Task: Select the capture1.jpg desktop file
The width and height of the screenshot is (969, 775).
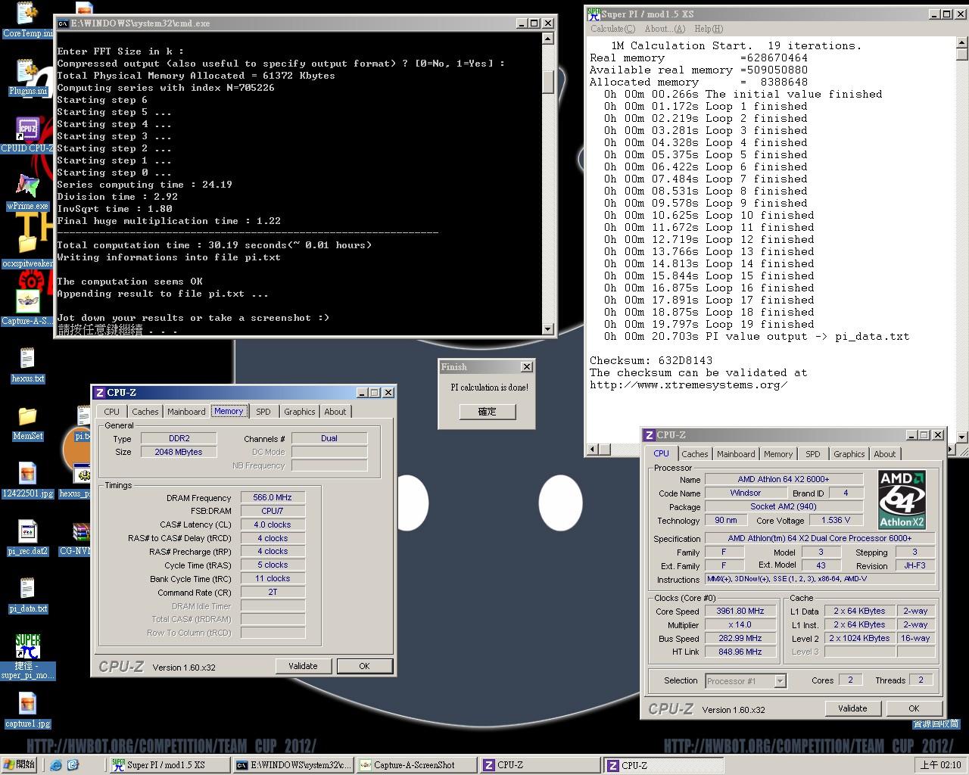Action: coord(27,710)
